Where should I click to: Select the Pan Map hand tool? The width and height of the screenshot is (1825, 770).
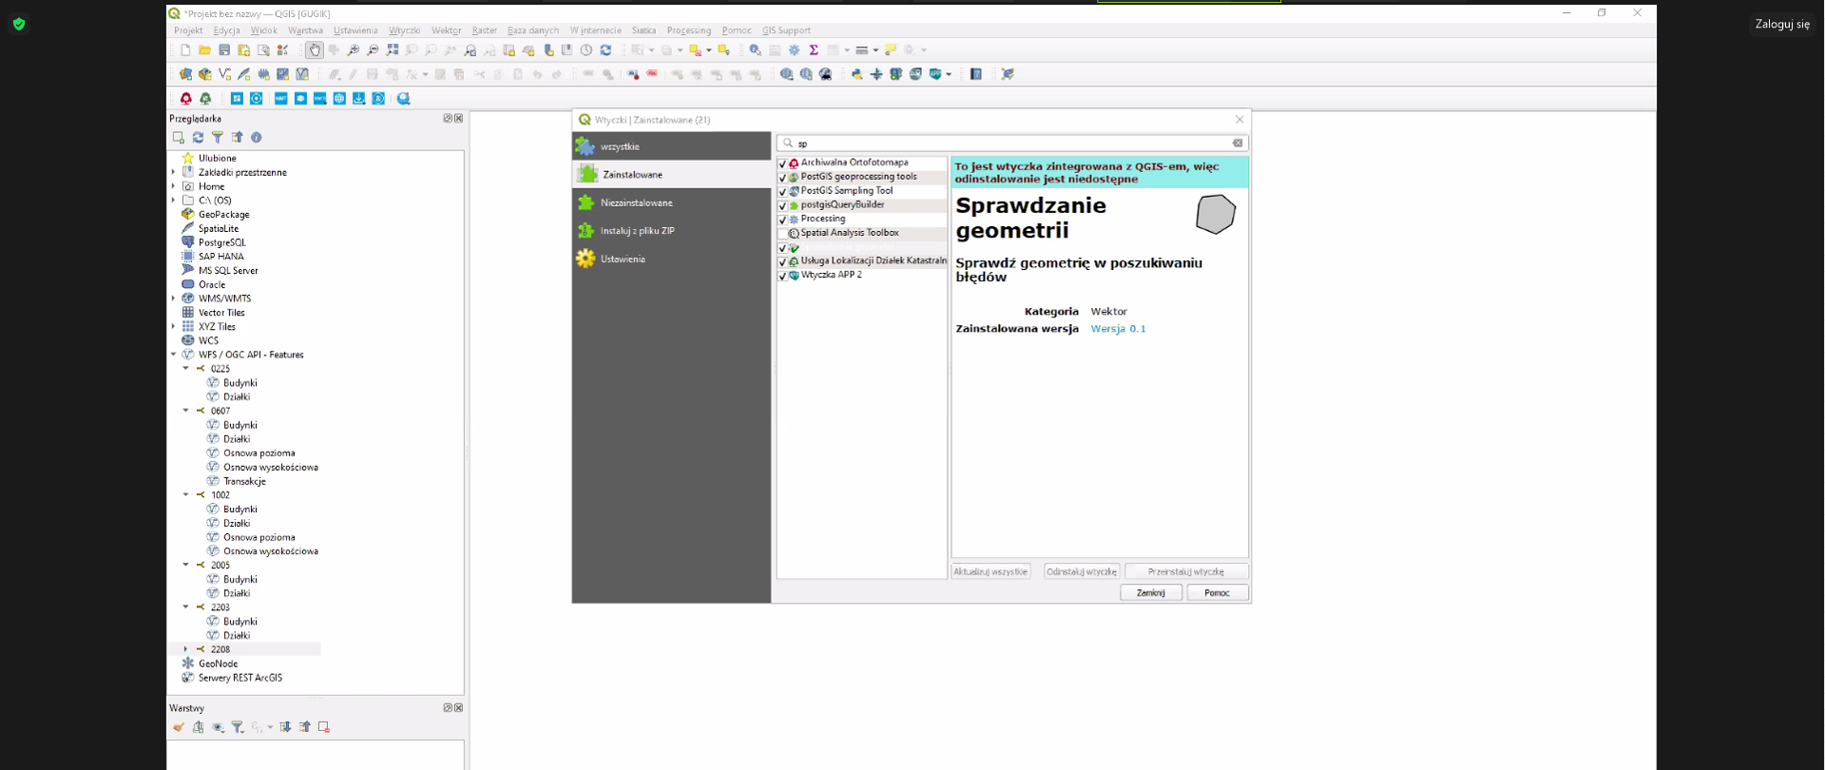click(315, 50)
